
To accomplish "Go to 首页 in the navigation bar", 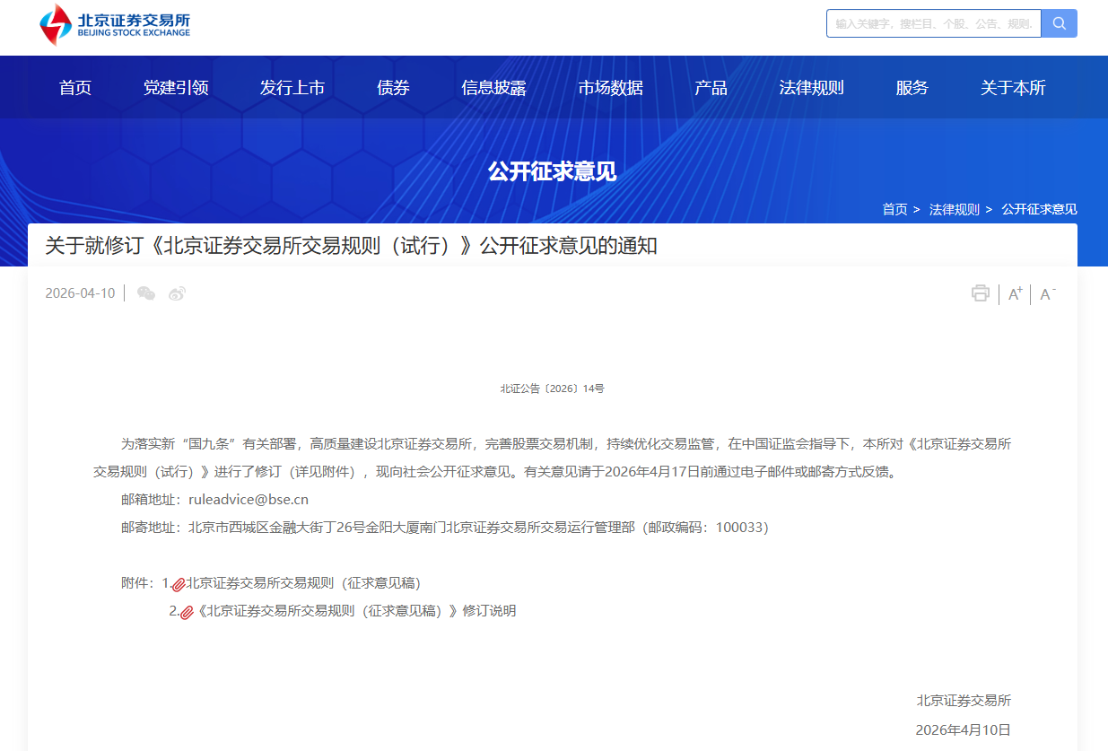I will [74, 87].
